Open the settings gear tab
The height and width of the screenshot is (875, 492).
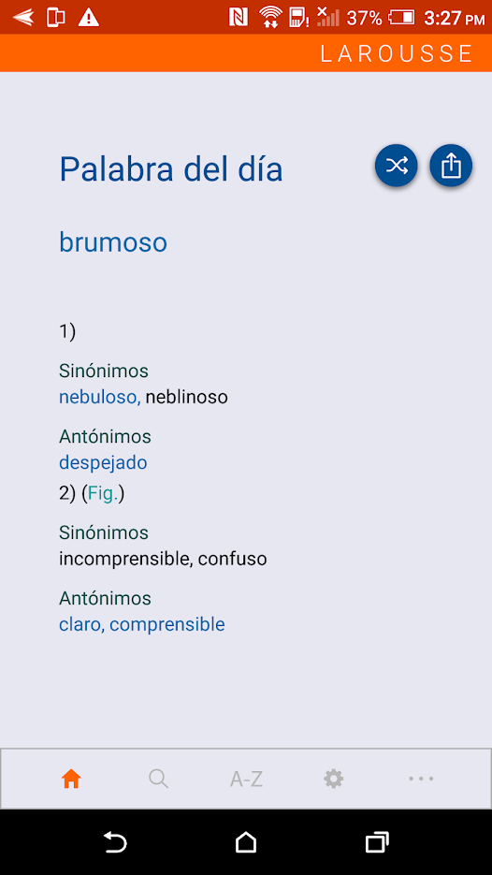coord(334,779)
